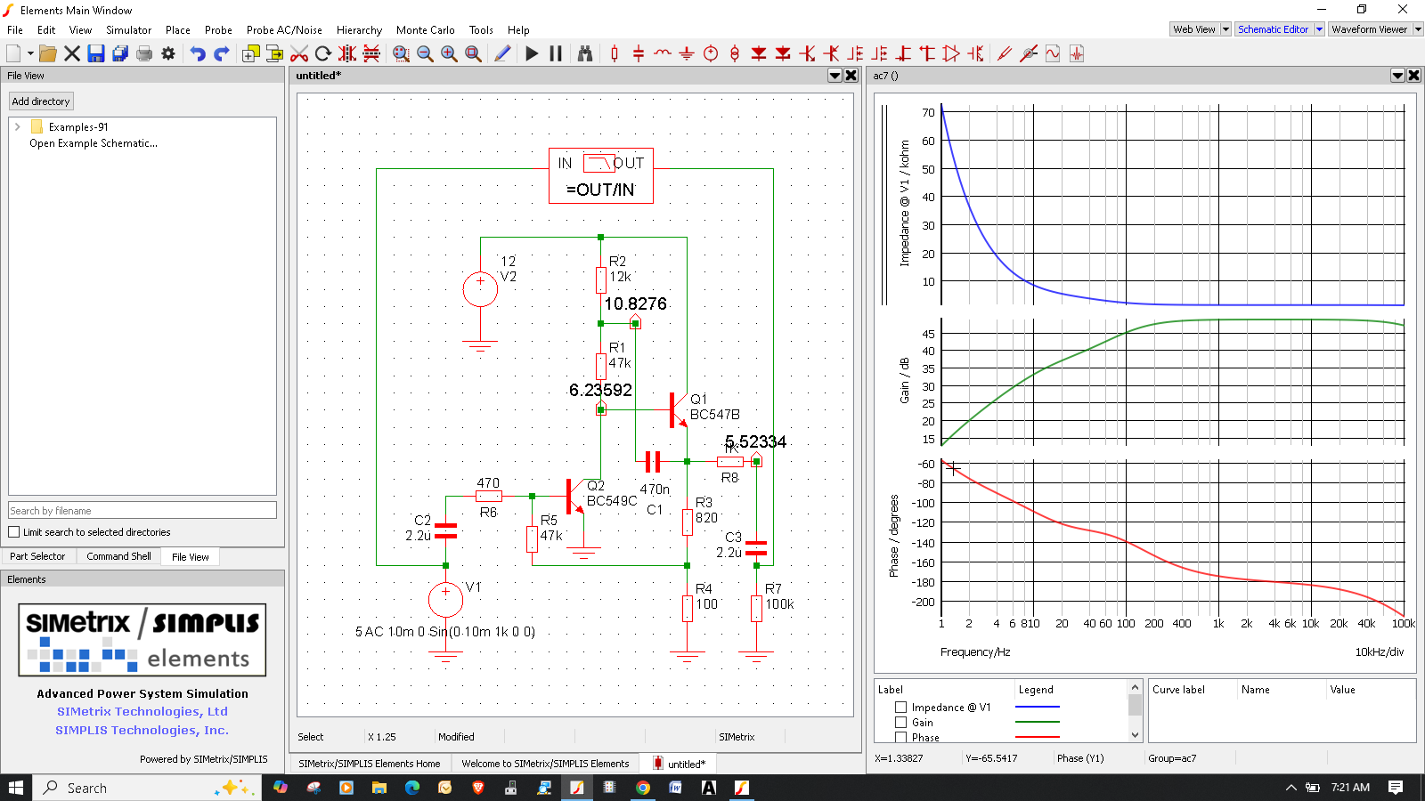Screen dimensions: 1425x801
Task: Click the save-all double floppy icon
Action: pos(120,53)
